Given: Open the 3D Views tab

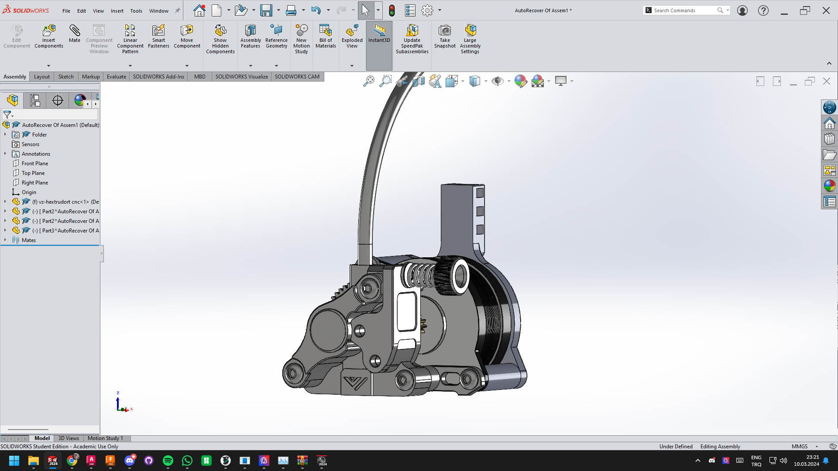Looking at the screenshot, I should coord(69,438).
